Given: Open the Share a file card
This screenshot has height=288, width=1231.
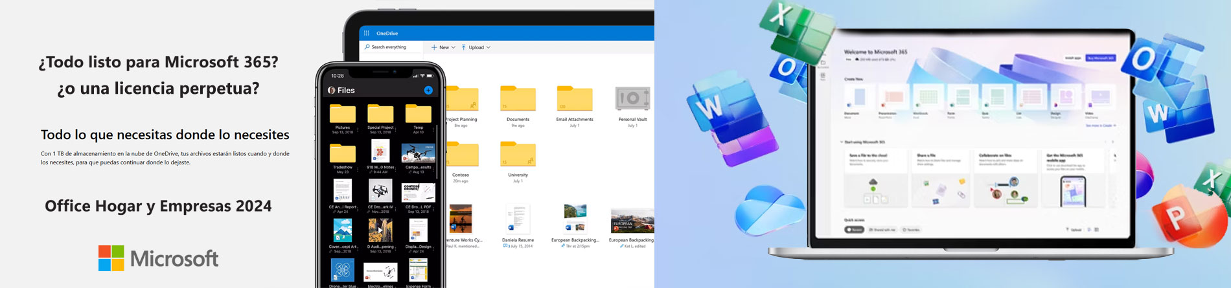Looking at the screenshot, I should 941,179.
